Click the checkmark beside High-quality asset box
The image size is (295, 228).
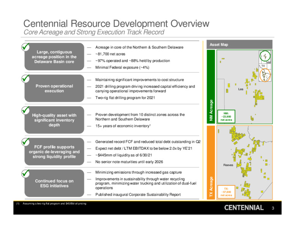point(25,110)
